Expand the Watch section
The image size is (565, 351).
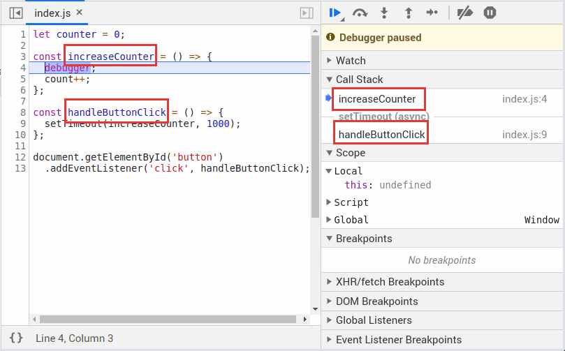(351, 61)
